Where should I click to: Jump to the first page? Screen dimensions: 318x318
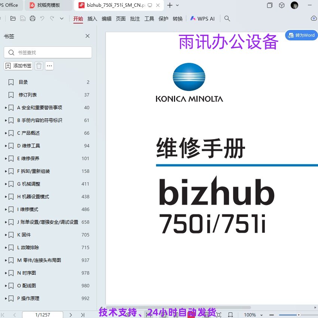pyautogui.click(x=3, y=315)
